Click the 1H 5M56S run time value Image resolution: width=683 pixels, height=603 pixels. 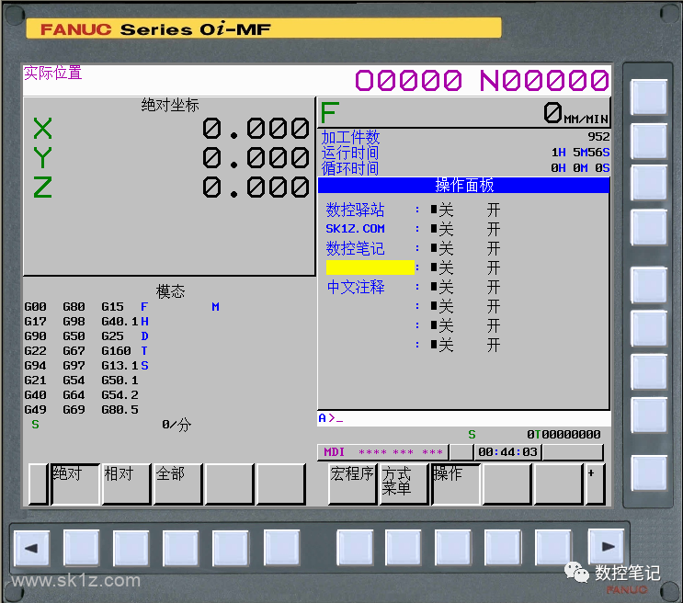580,153
